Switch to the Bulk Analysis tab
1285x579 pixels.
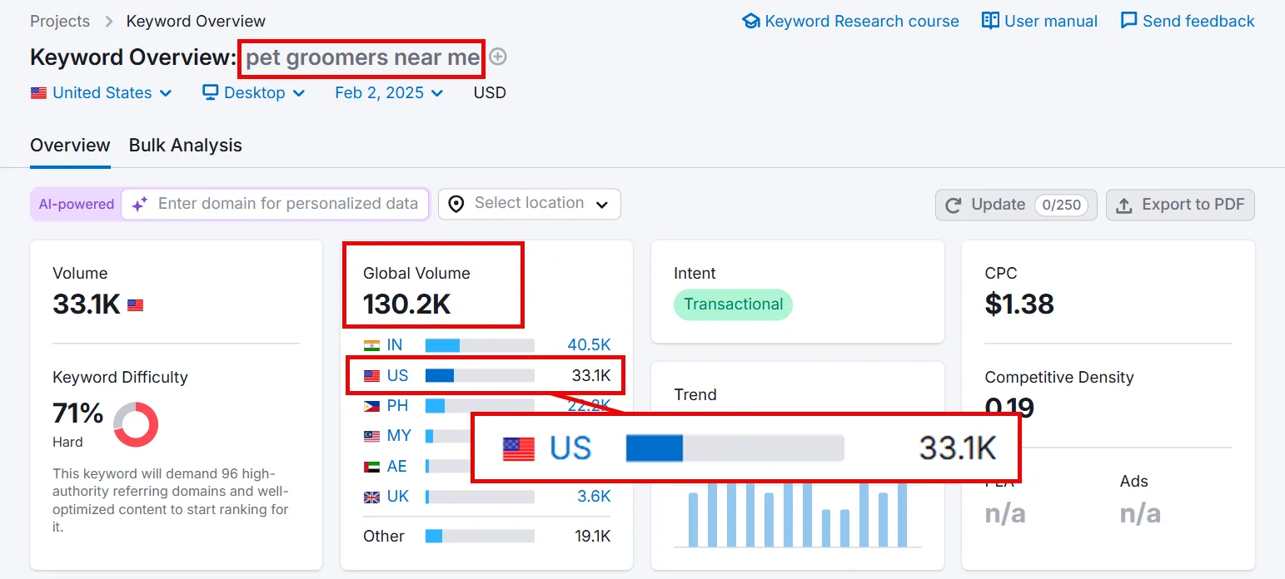coord(186,146)
